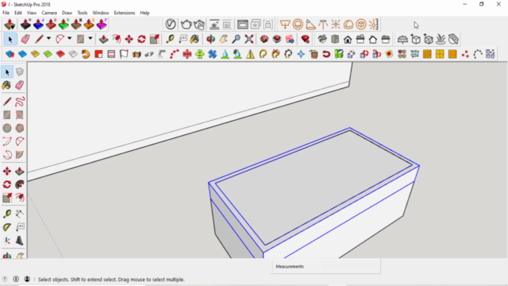Screen dimensions: 508x286
Task: Select the Axes tool in left toolbar
Action: (7, 240)
